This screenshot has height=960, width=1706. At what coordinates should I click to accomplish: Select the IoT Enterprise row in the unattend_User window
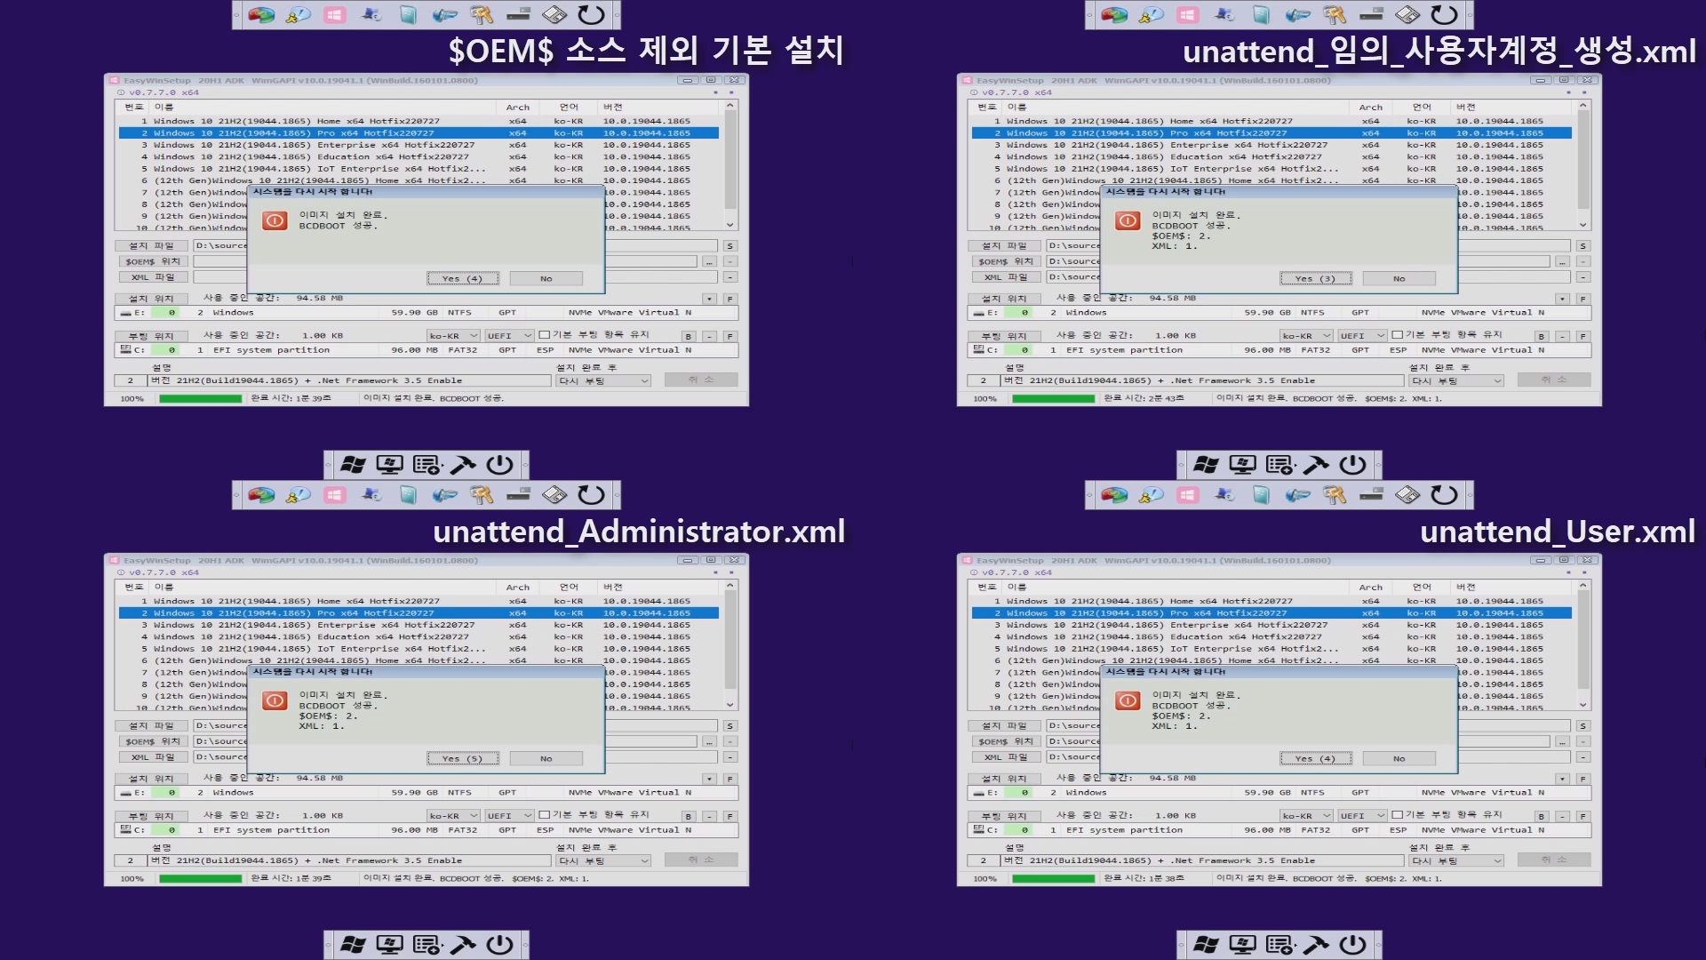(x=1272, y=649)
